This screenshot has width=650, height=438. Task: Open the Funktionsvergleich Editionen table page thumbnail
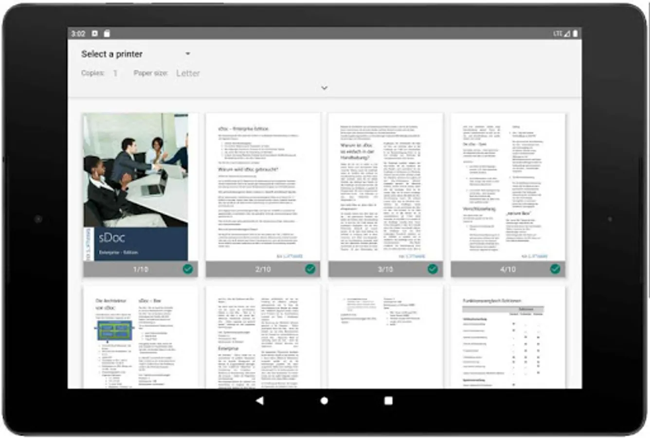point(508,337)
